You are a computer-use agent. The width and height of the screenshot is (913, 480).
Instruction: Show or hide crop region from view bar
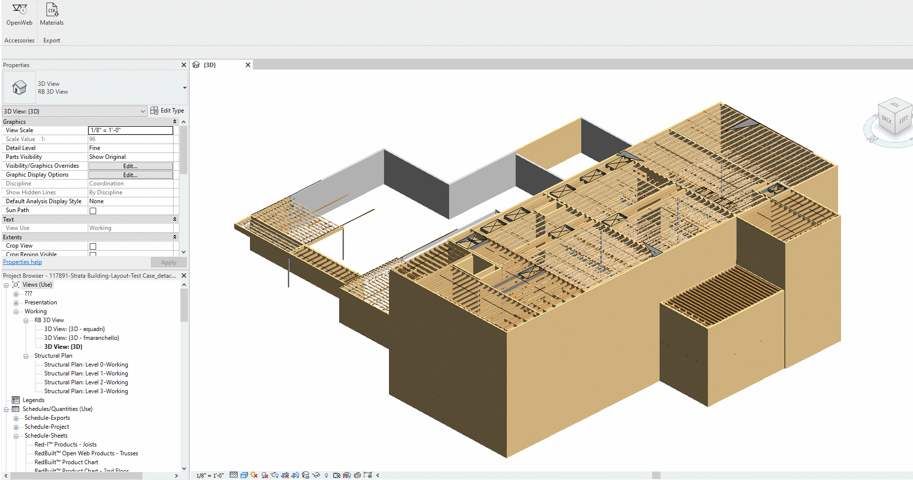coord(295,475)
